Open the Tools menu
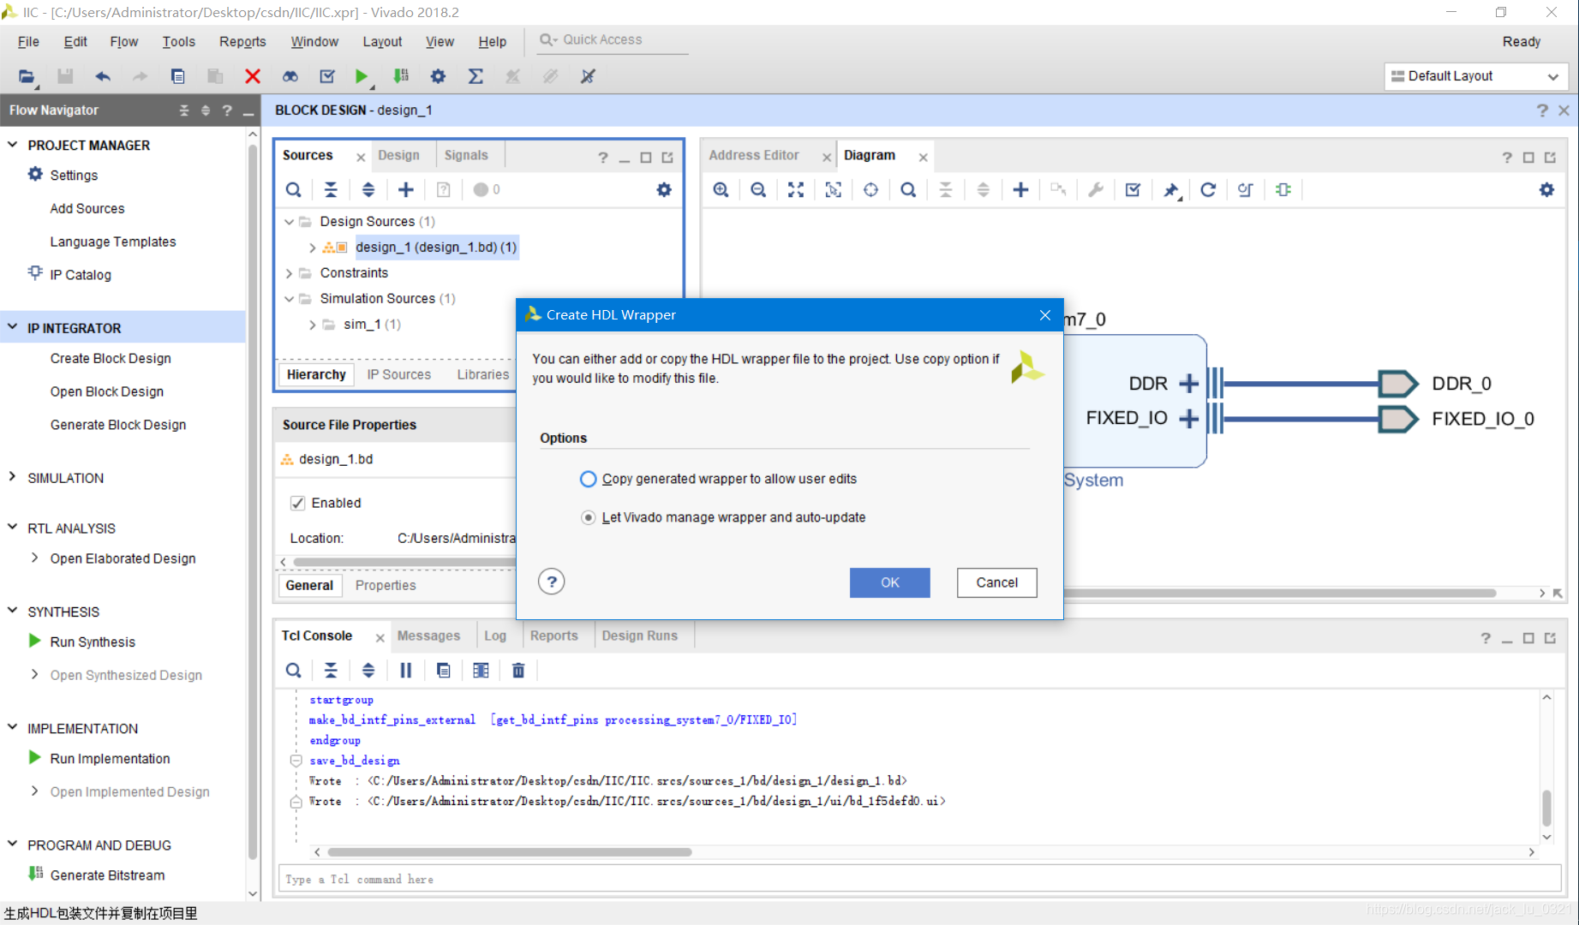The width and height of the screenshot is (1579, 925). [179, 41]
